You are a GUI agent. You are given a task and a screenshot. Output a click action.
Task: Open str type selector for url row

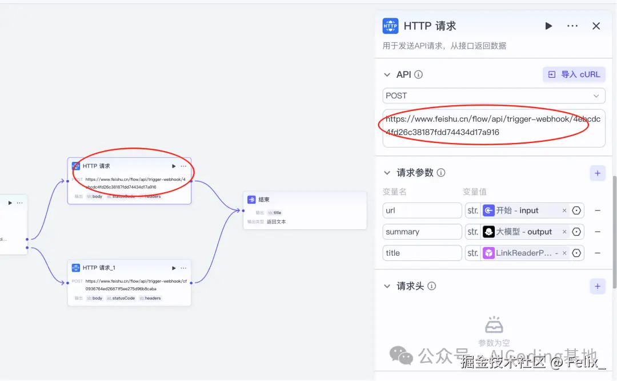tap(473, 211)
